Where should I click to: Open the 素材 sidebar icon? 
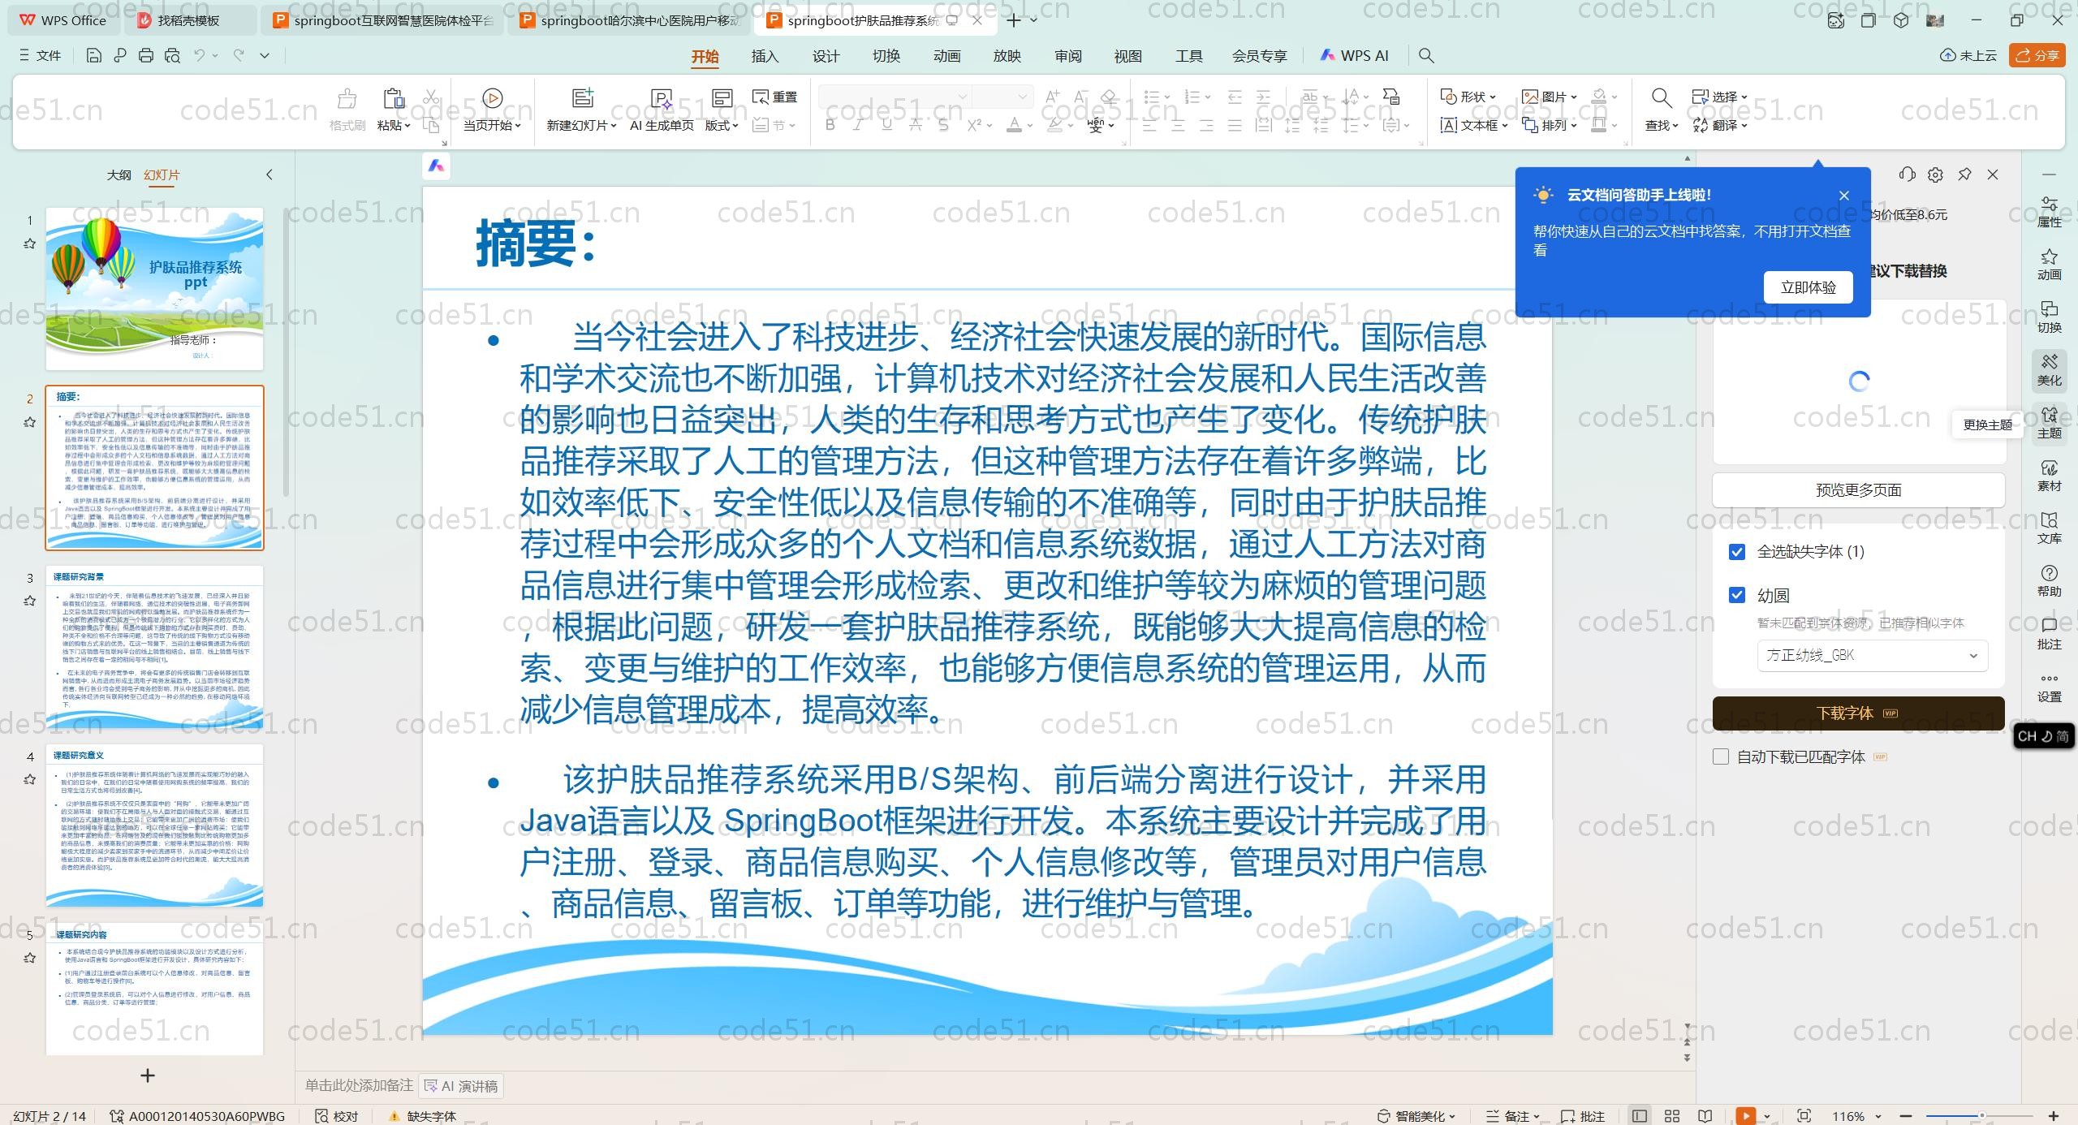(x=2049, y=475)
